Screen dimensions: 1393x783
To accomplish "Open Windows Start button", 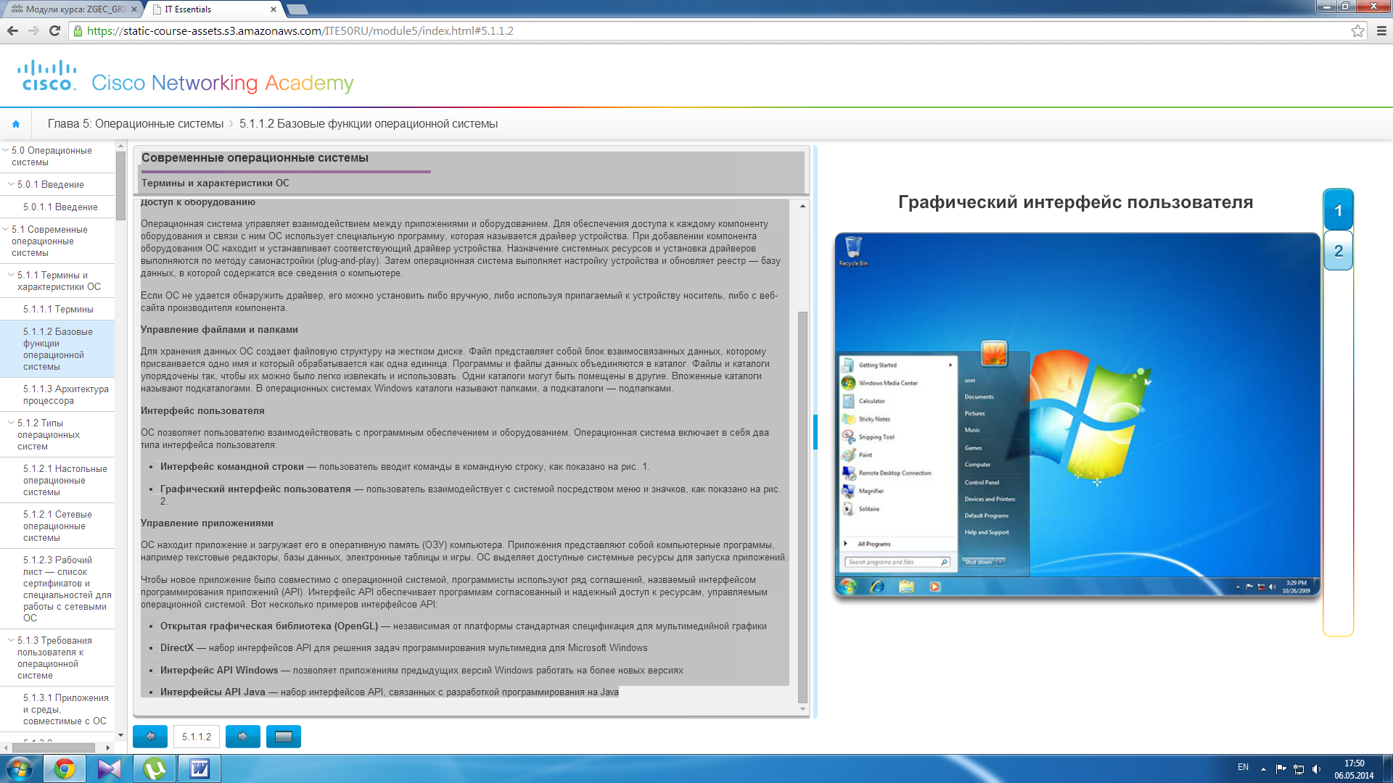I will point(20,768).
